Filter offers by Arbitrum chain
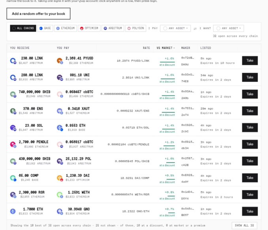Viewport: 268px width, 230px height. pyautogui.click(x=113, y=28)
